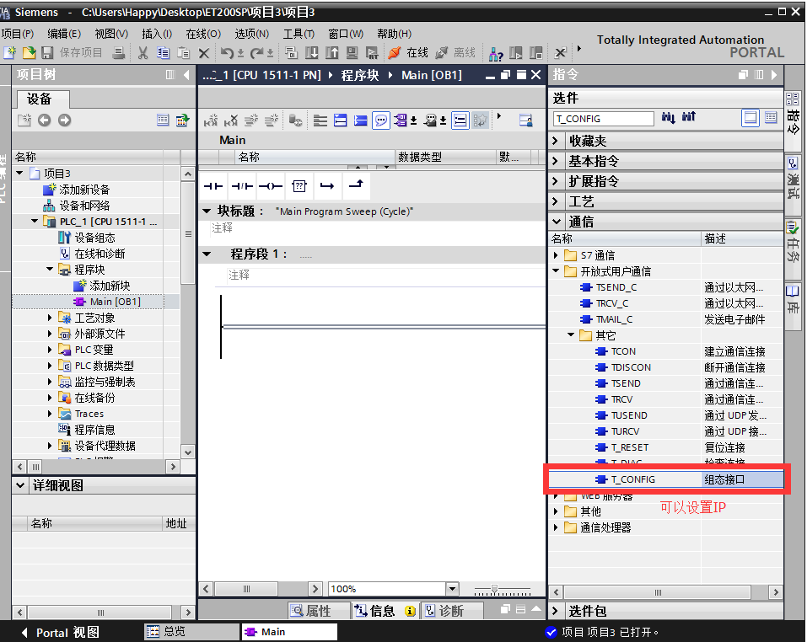Screen dimensions: 807x642
Task: Click the compile icon in main toolbar
Action: pyautogui.click(x=291, y=52)
